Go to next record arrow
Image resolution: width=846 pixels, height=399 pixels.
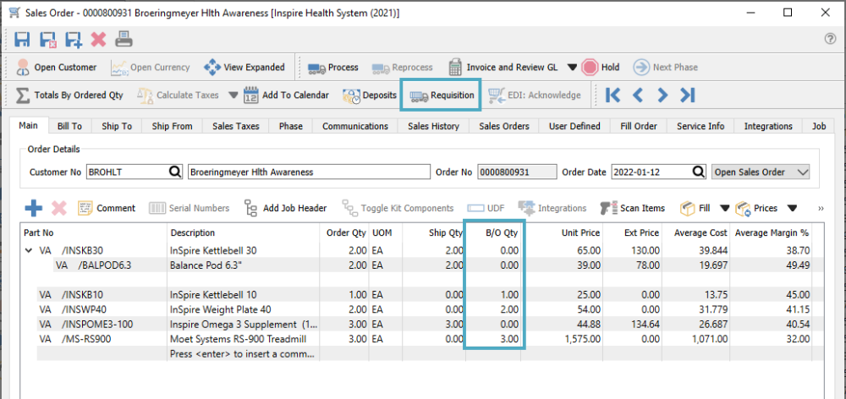tap(662, 96)
